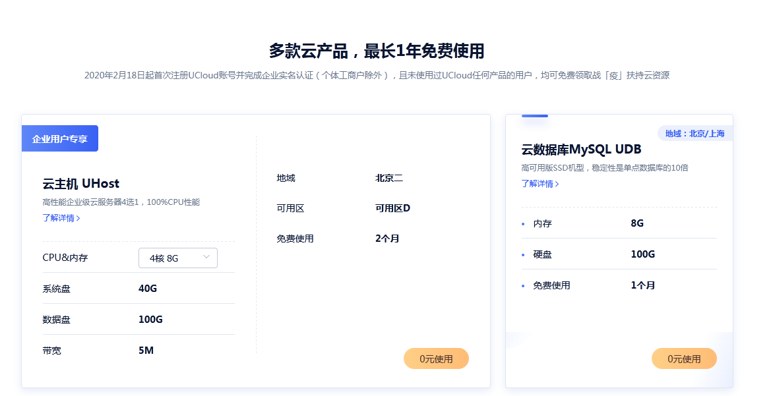This screenshot has height=396, width=773.
Task: Click 0元使用 button on the UHost card
Action: click(x=436, y=359)
